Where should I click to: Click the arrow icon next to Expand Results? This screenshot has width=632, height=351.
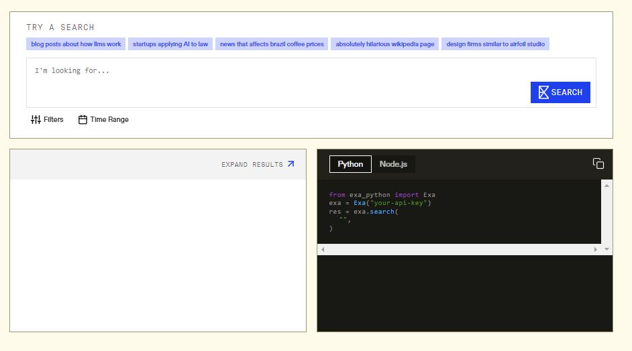(x=291, y=164)
